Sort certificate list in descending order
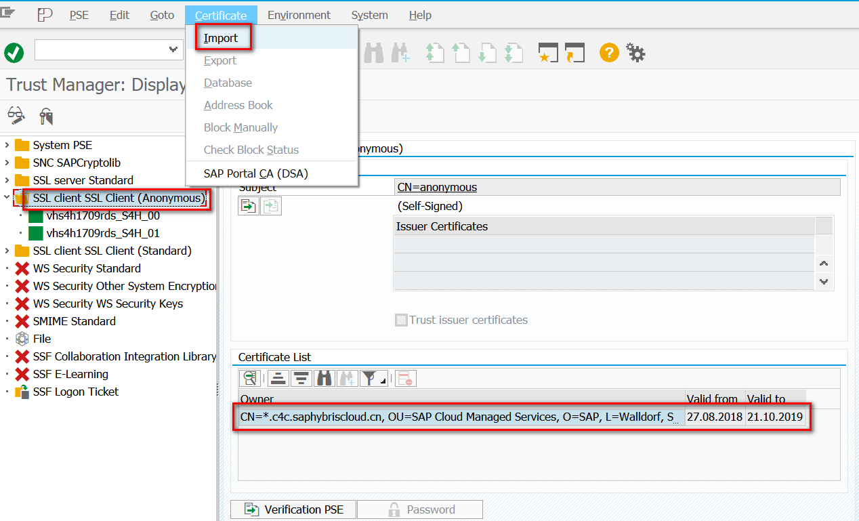 (301, 379)
